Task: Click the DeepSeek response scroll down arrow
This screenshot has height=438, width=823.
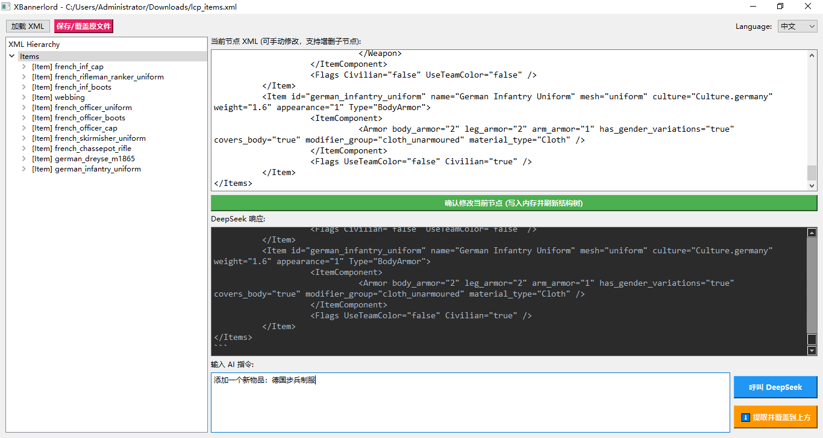Action: click(x=812, y=350)
